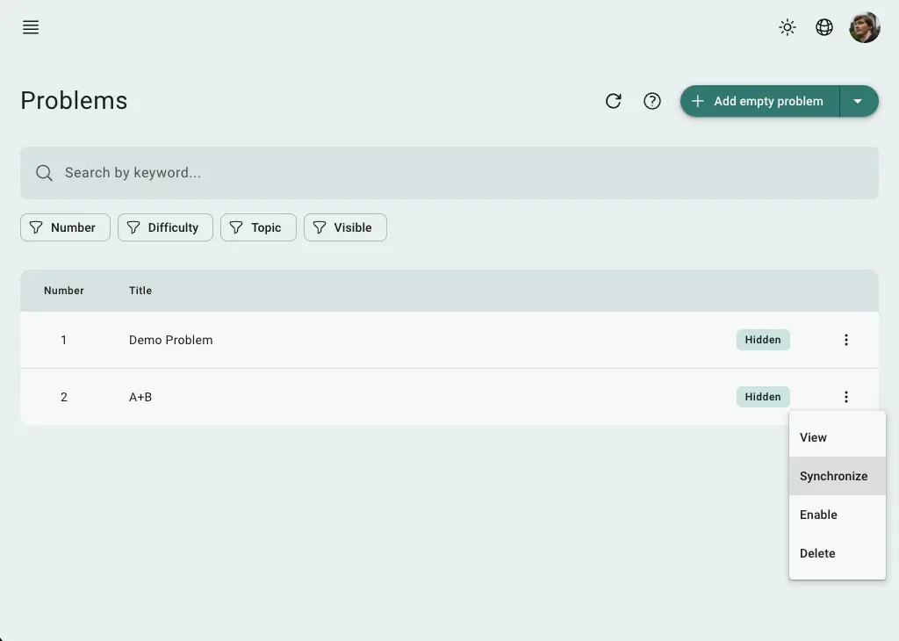This screenshot has width=899, height=641.
Task: Click the user profile avatar
Action: coord(864,27)
